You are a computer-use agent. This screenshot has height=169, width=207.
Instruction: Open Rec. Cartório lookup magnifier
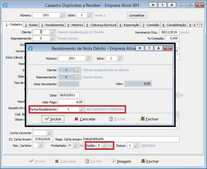[x=41, y=146]
